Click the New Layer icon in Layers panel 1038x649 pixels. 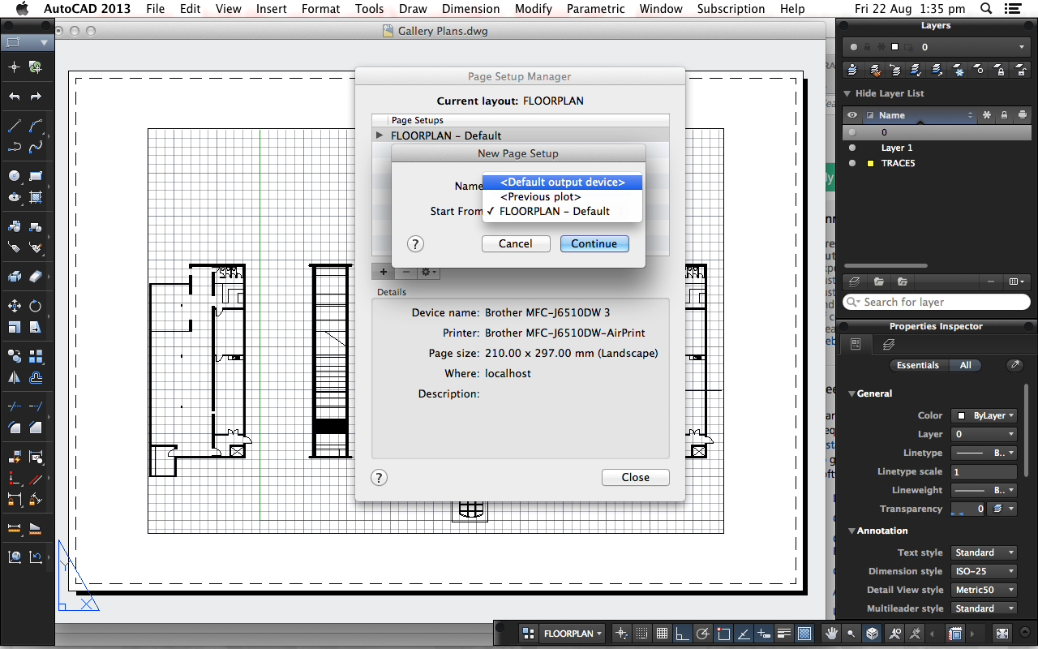pos(852,282)
